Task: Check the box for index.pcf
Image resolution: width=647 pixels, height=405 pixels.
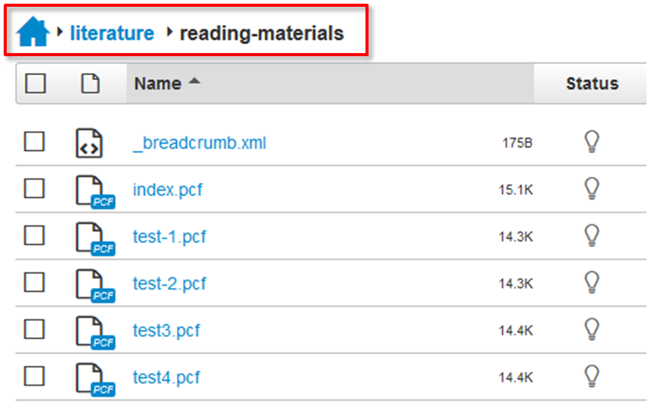Action: (x=35, y=189)
